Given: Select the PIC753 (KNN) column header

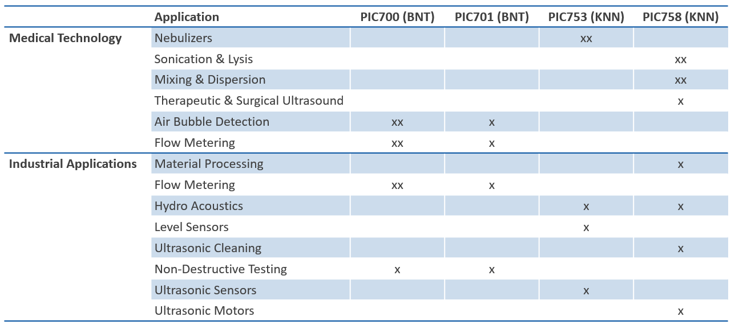Looking at the screenshot, I should (x=586, y=17).
